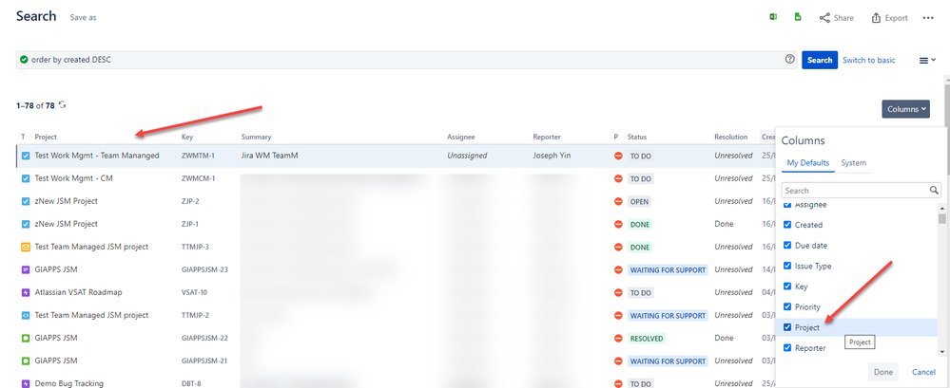This screenshot has height=388, width=950.
Task: Open the three-dot more actions menu
Action: click(927, 18)
